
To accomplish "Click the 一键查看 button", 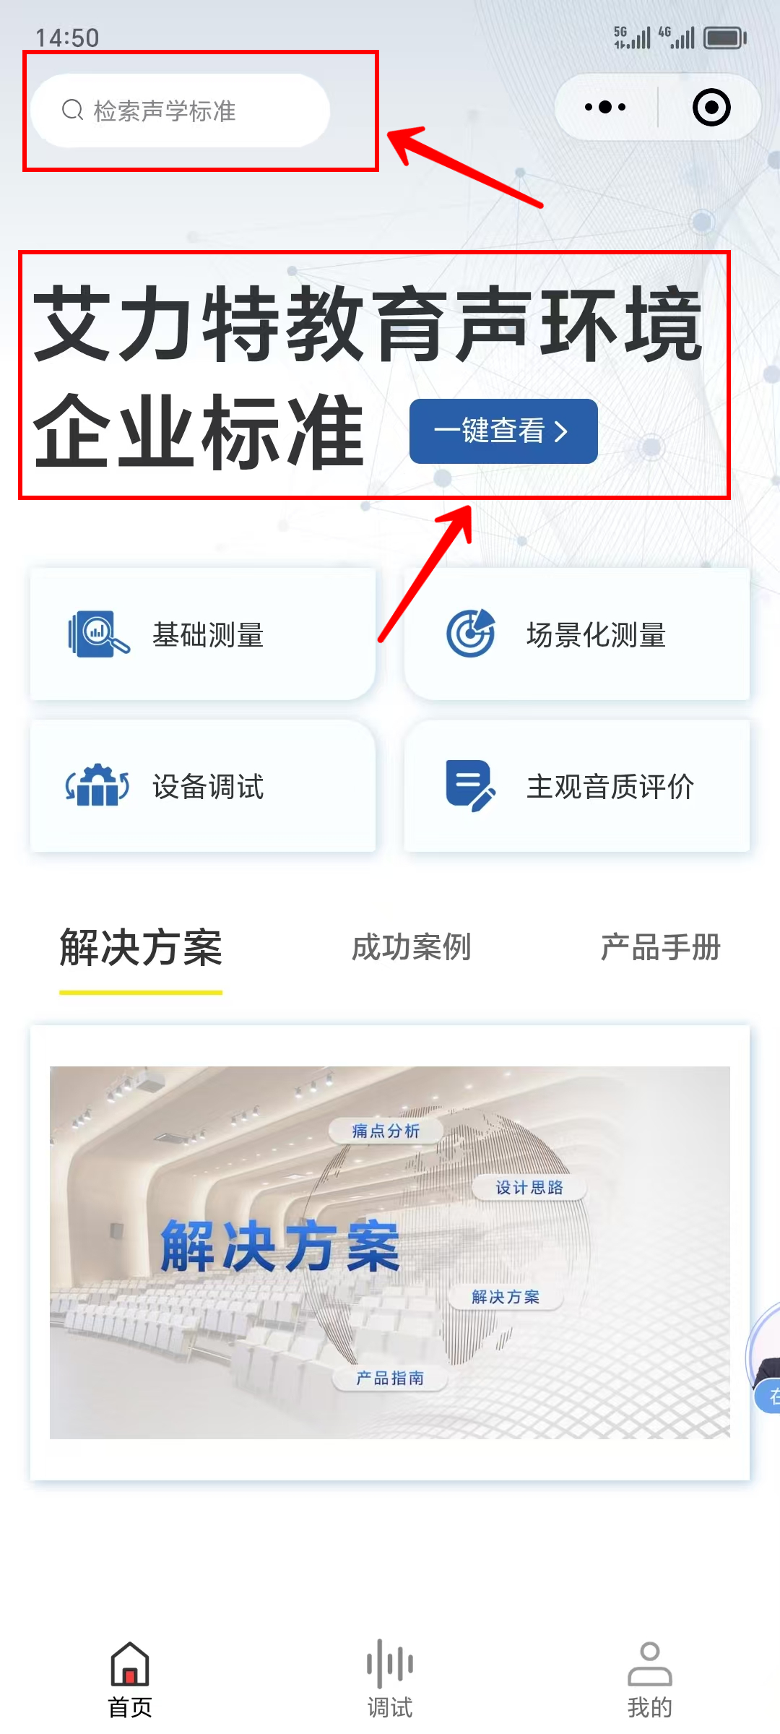I will [x=503, y=431].
